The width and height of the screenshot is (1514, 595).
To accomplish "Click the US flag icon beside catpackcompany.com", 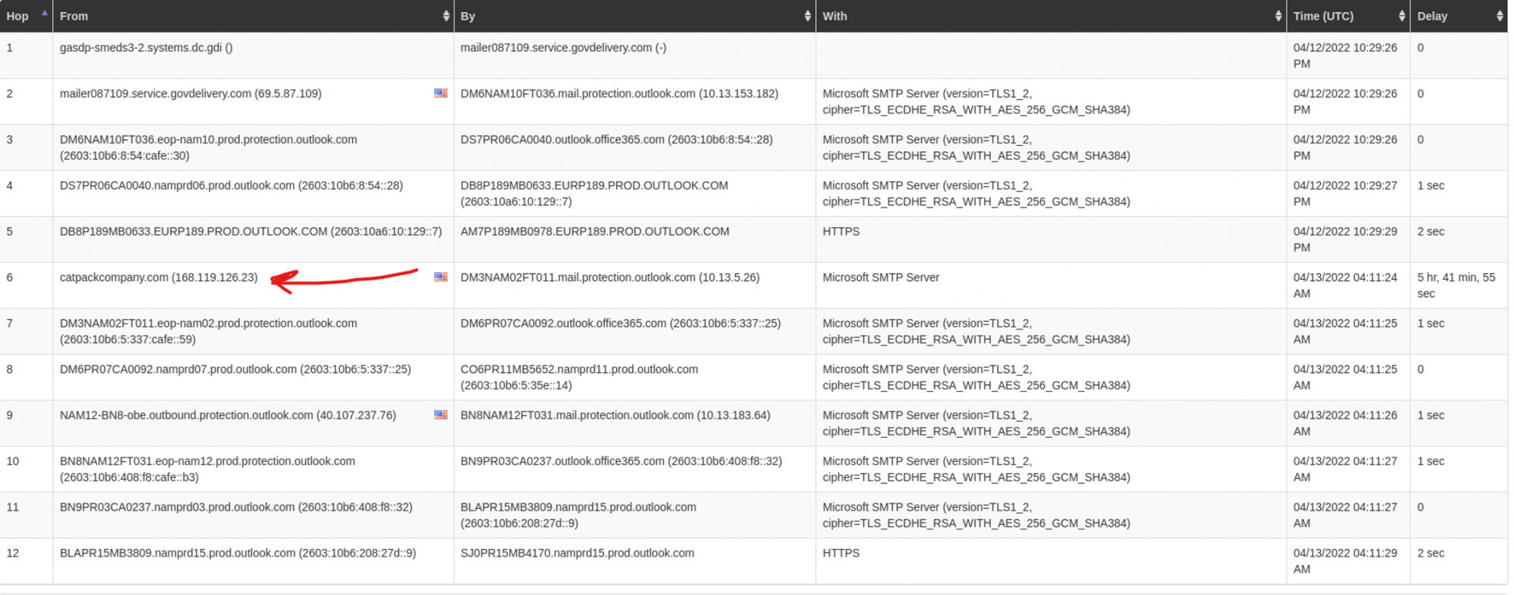I will click(x=441, y=277).
